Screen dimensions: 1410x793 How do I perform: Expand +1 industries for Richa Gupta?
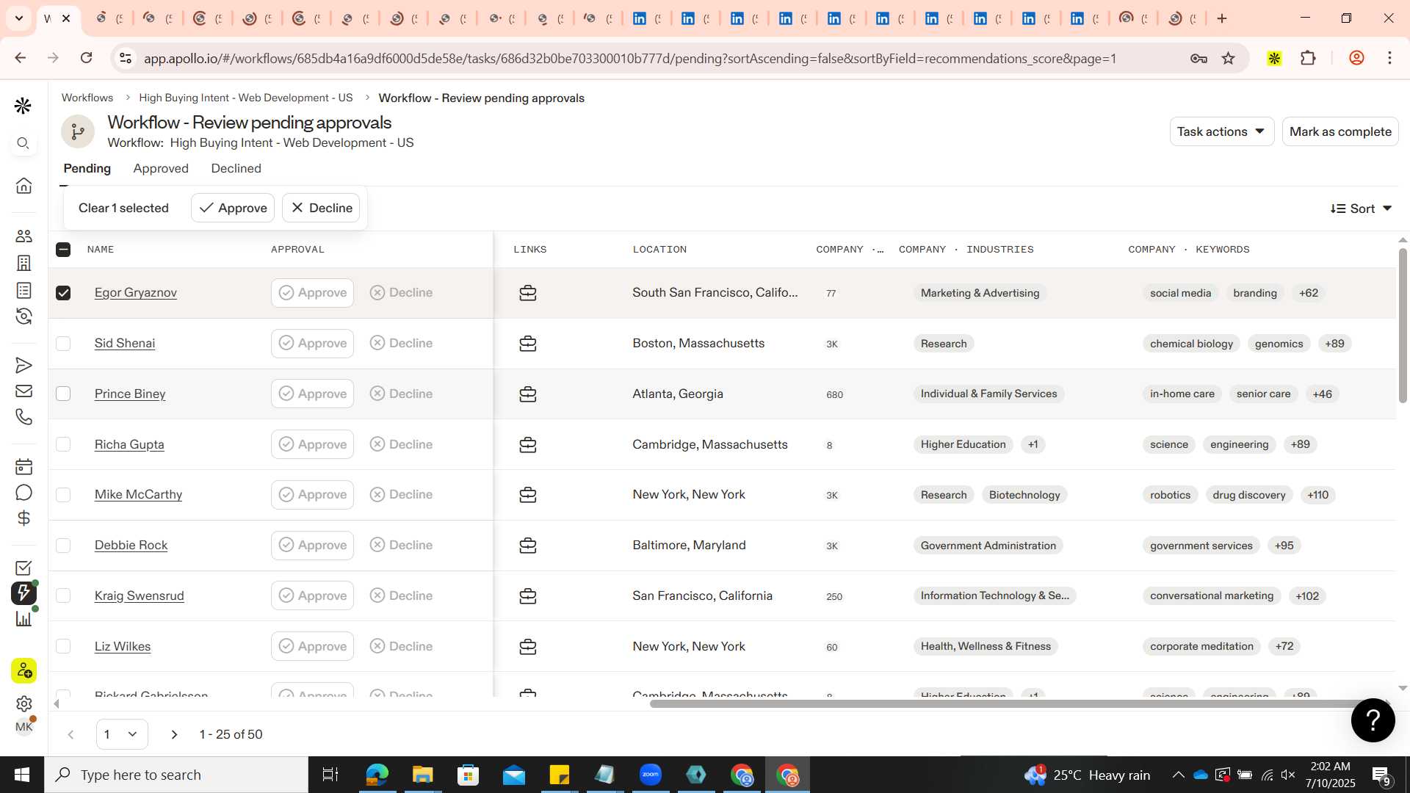click(x=1033, y=444)
